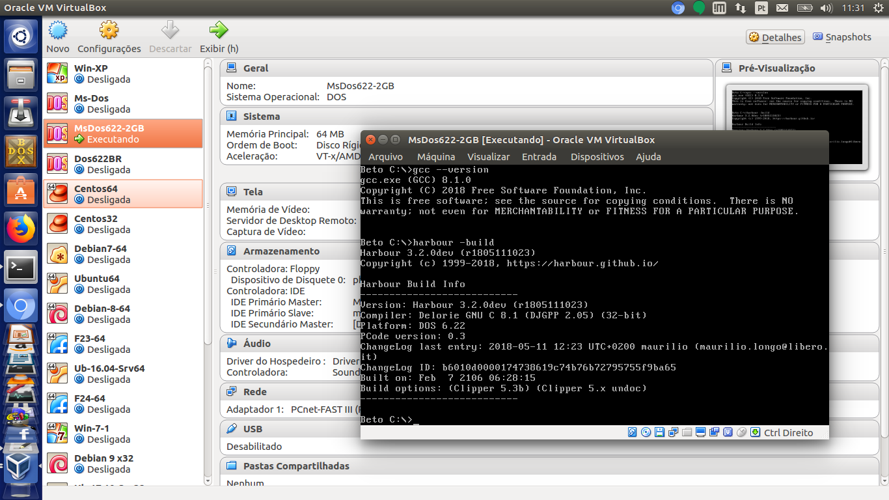
Task: Click the optical disc status bar icon
Action: (646, 432)
